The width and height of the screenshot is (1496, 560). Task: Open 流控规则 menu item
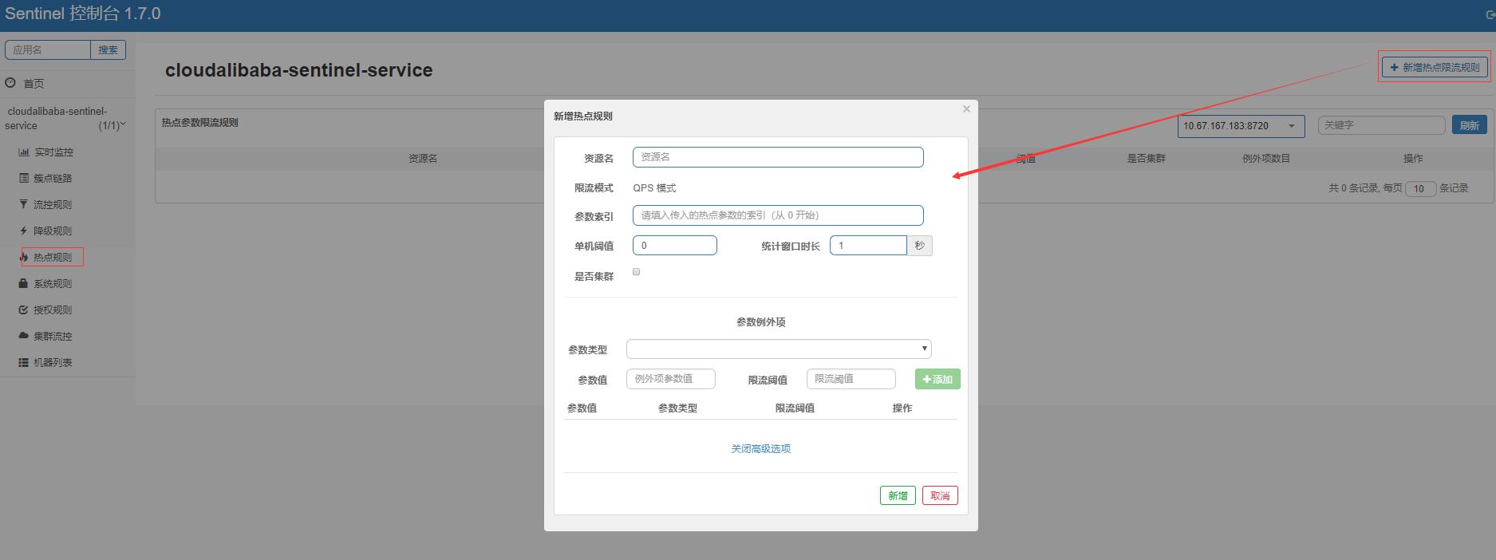click(x=53, y=204)
